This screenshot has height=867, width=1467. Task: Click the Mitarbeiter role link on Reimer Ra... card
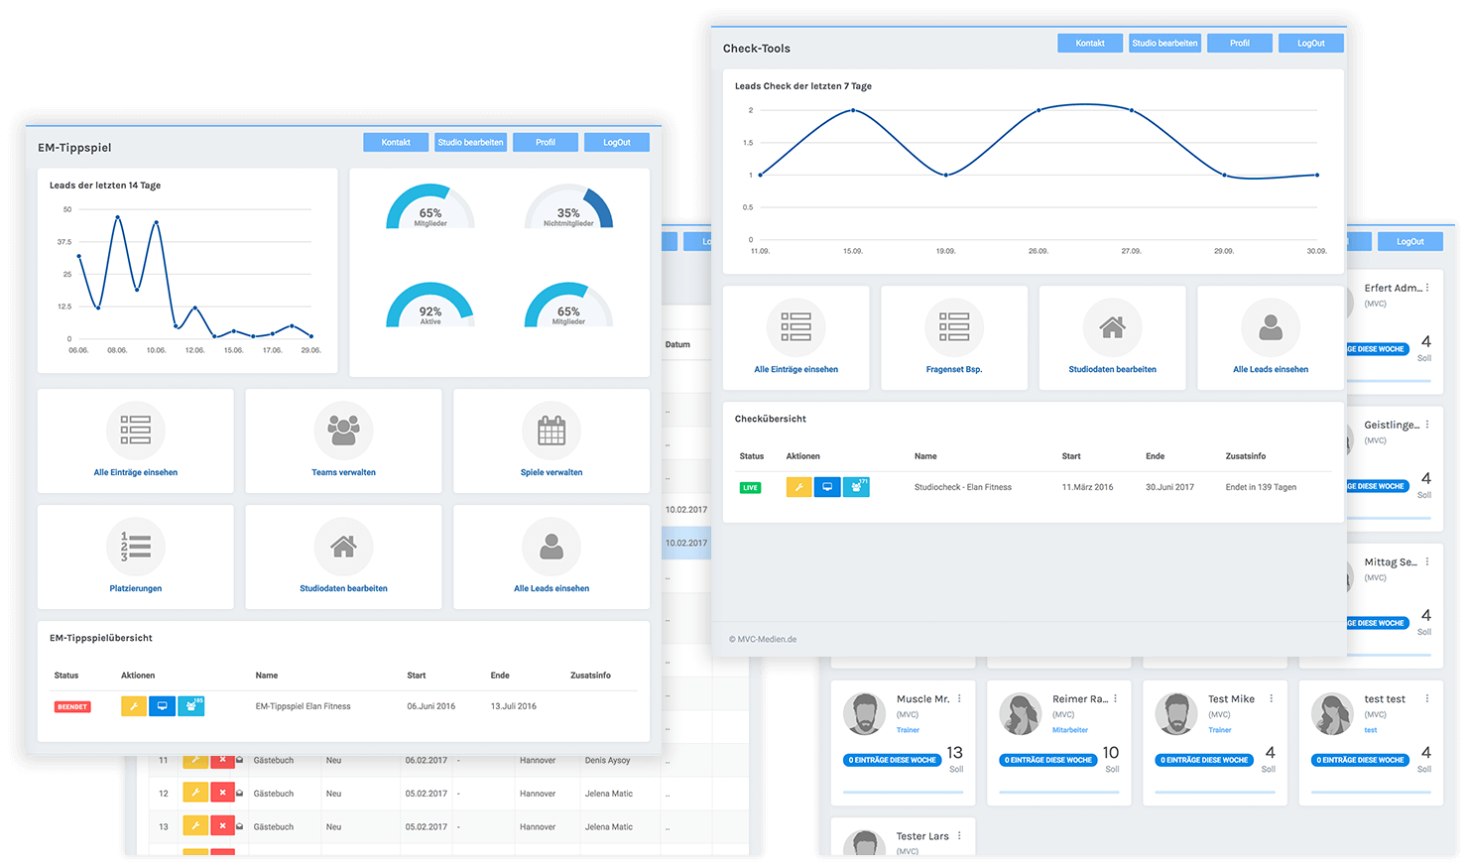1070,730
